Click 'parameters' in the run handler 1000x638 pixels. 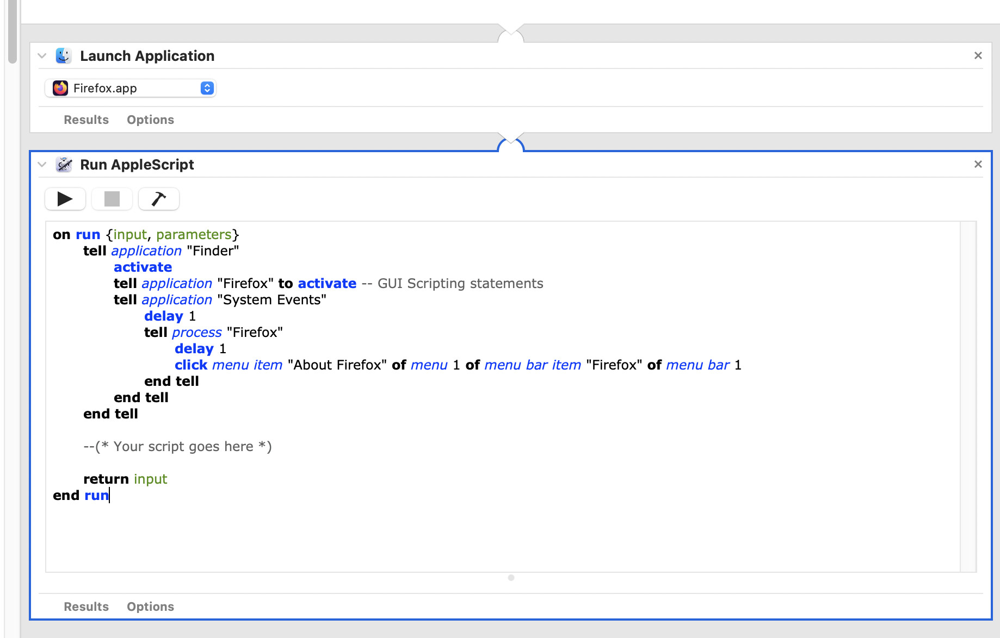pyautogui.click(x=194, y=235)
